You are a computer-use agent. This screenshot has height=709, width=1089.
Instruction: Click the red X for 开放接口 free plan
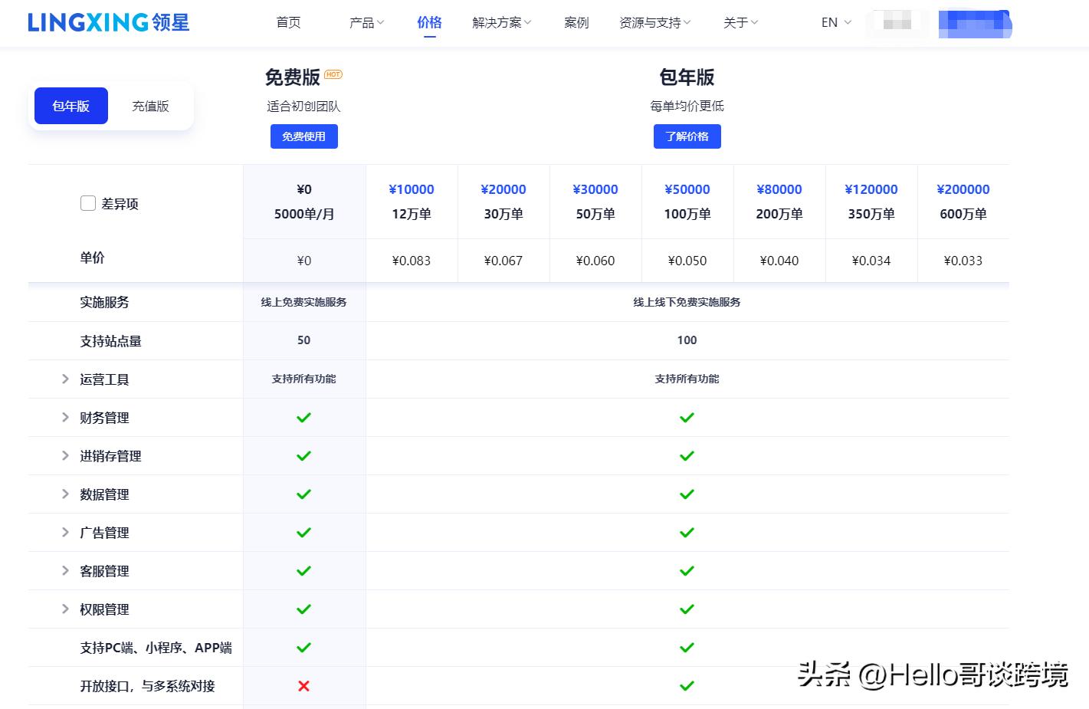click(303, 685)
